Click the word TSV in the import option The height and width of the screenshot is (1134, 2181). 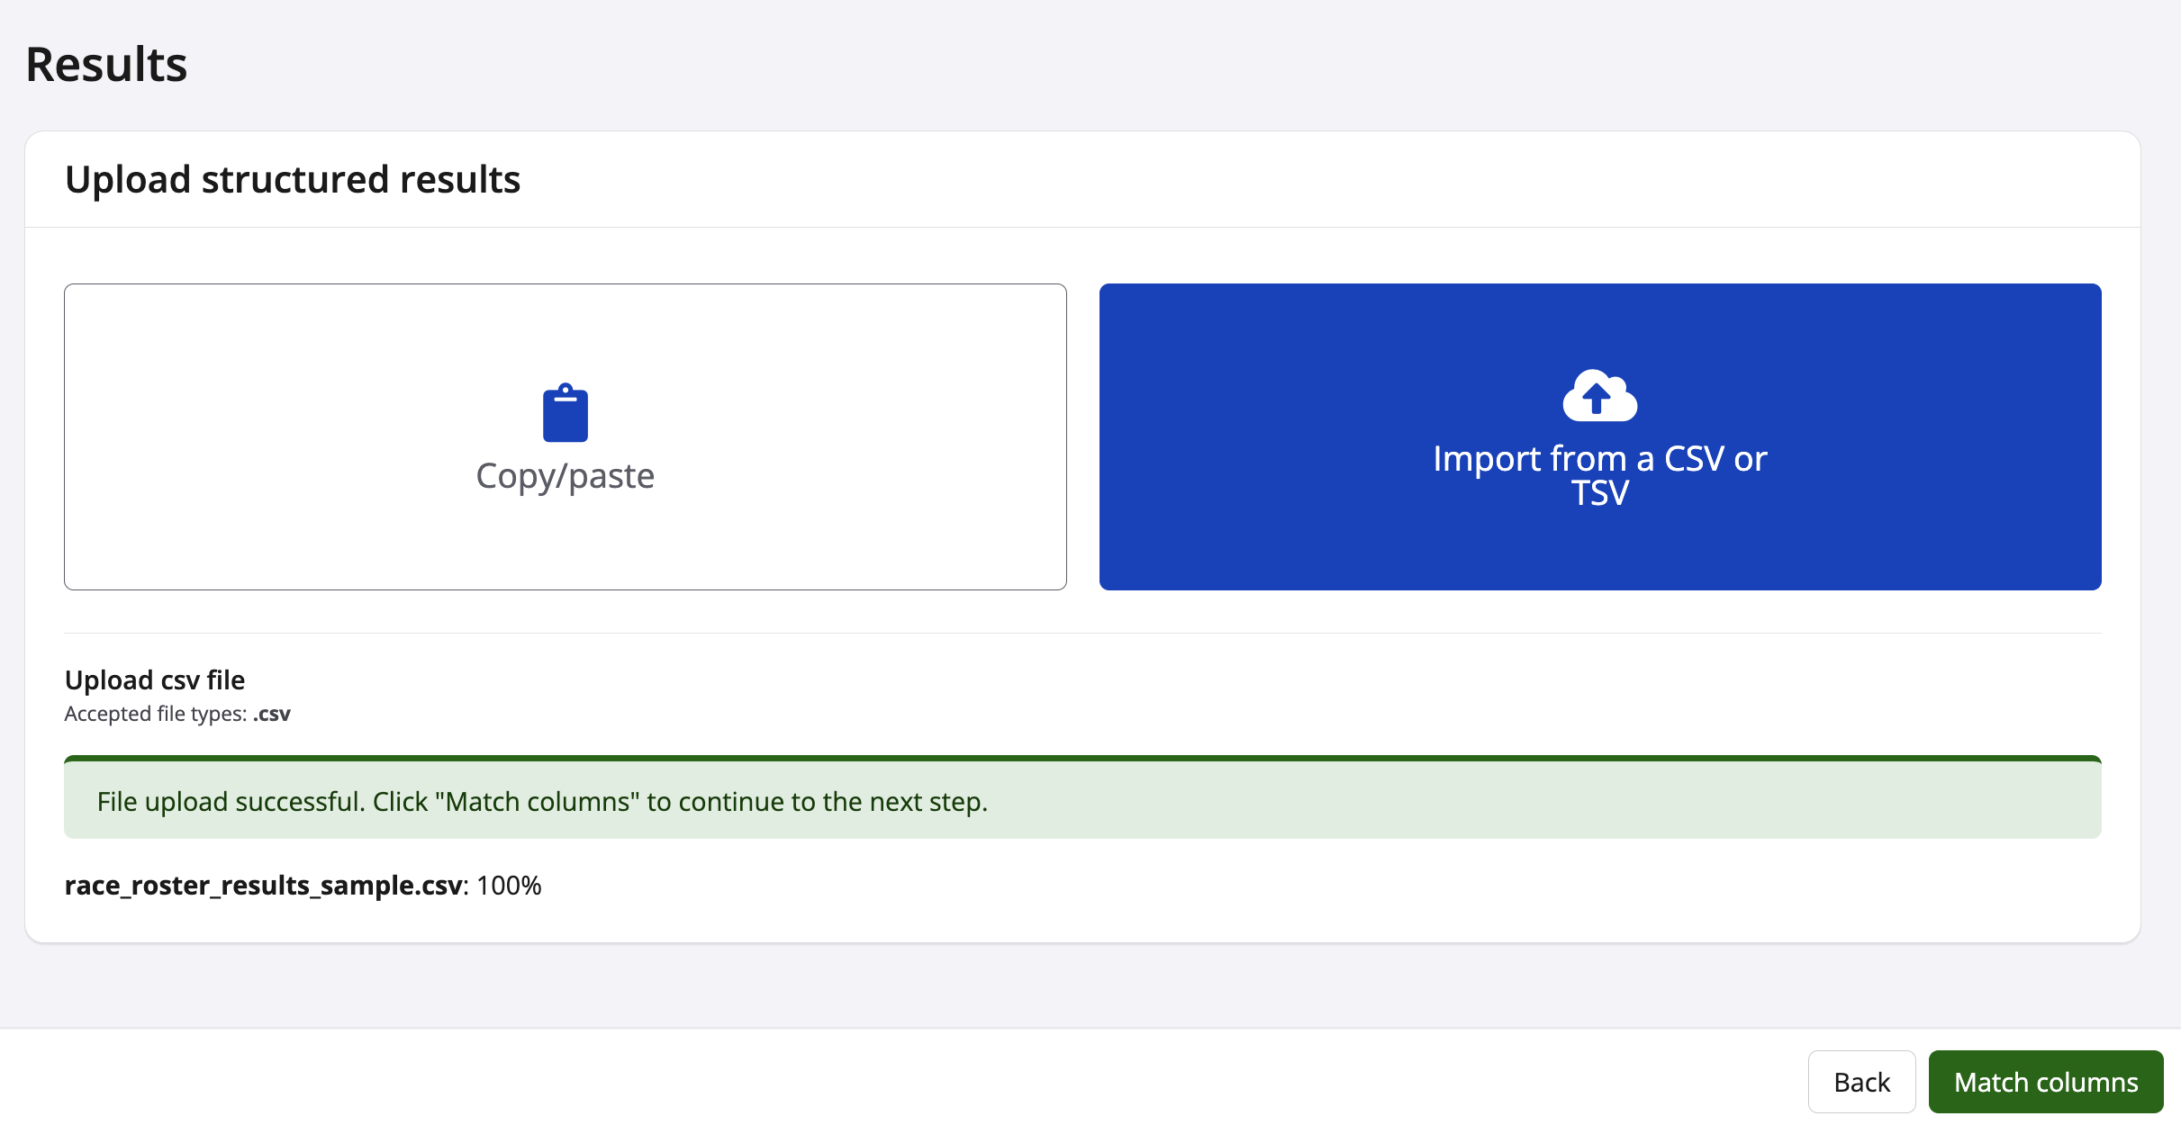[1599, 494]
